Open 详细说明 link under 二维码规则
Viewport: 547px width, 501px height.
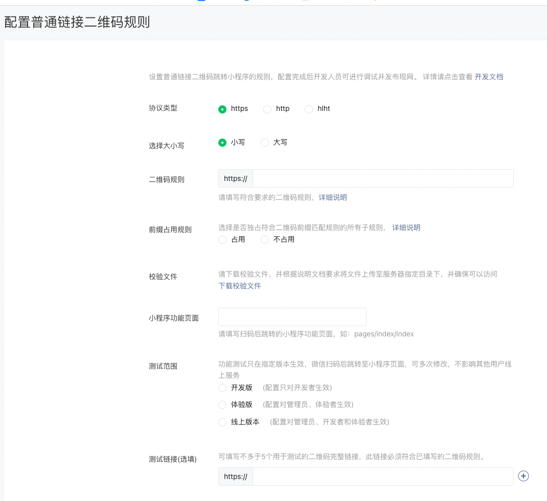(x=333, y=197)
